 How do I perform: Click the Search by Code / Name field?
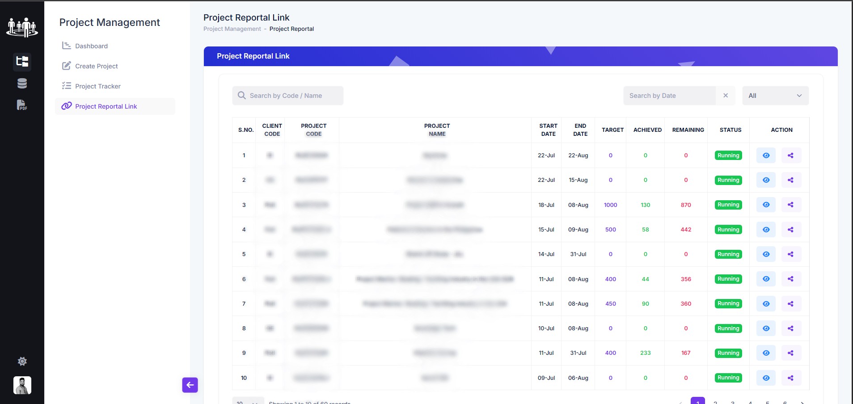coord(287,96)
